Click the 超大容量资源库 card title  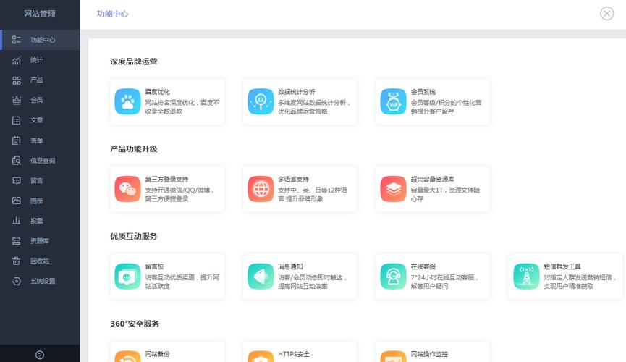[432, 180]
